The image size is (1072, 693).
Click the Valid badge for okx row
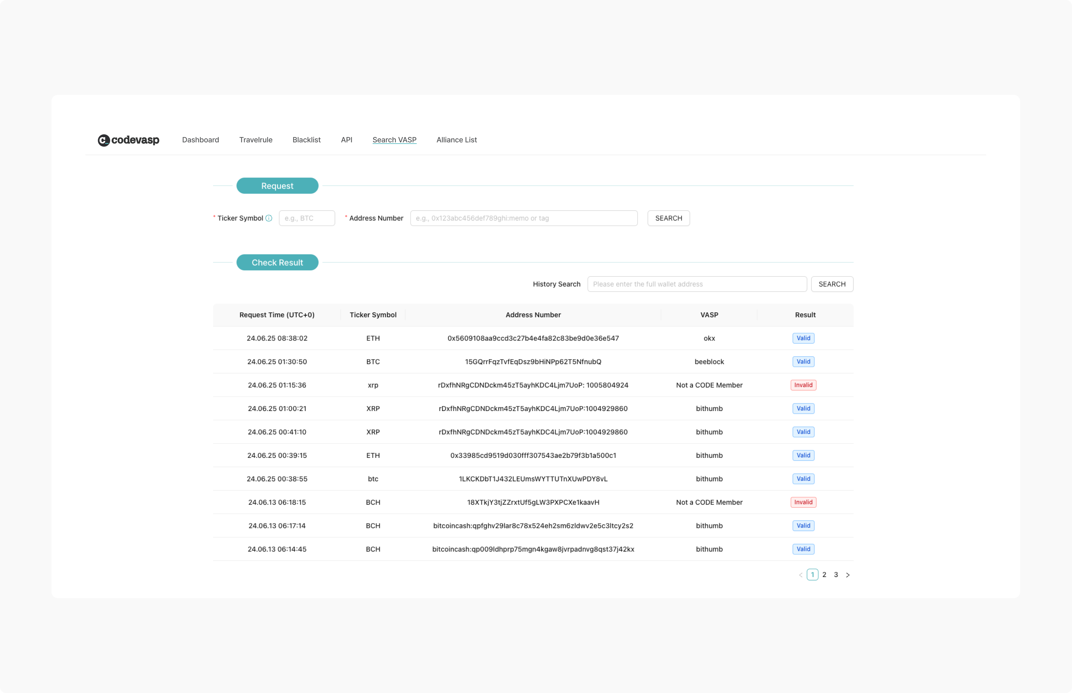(x=803, y=338)
